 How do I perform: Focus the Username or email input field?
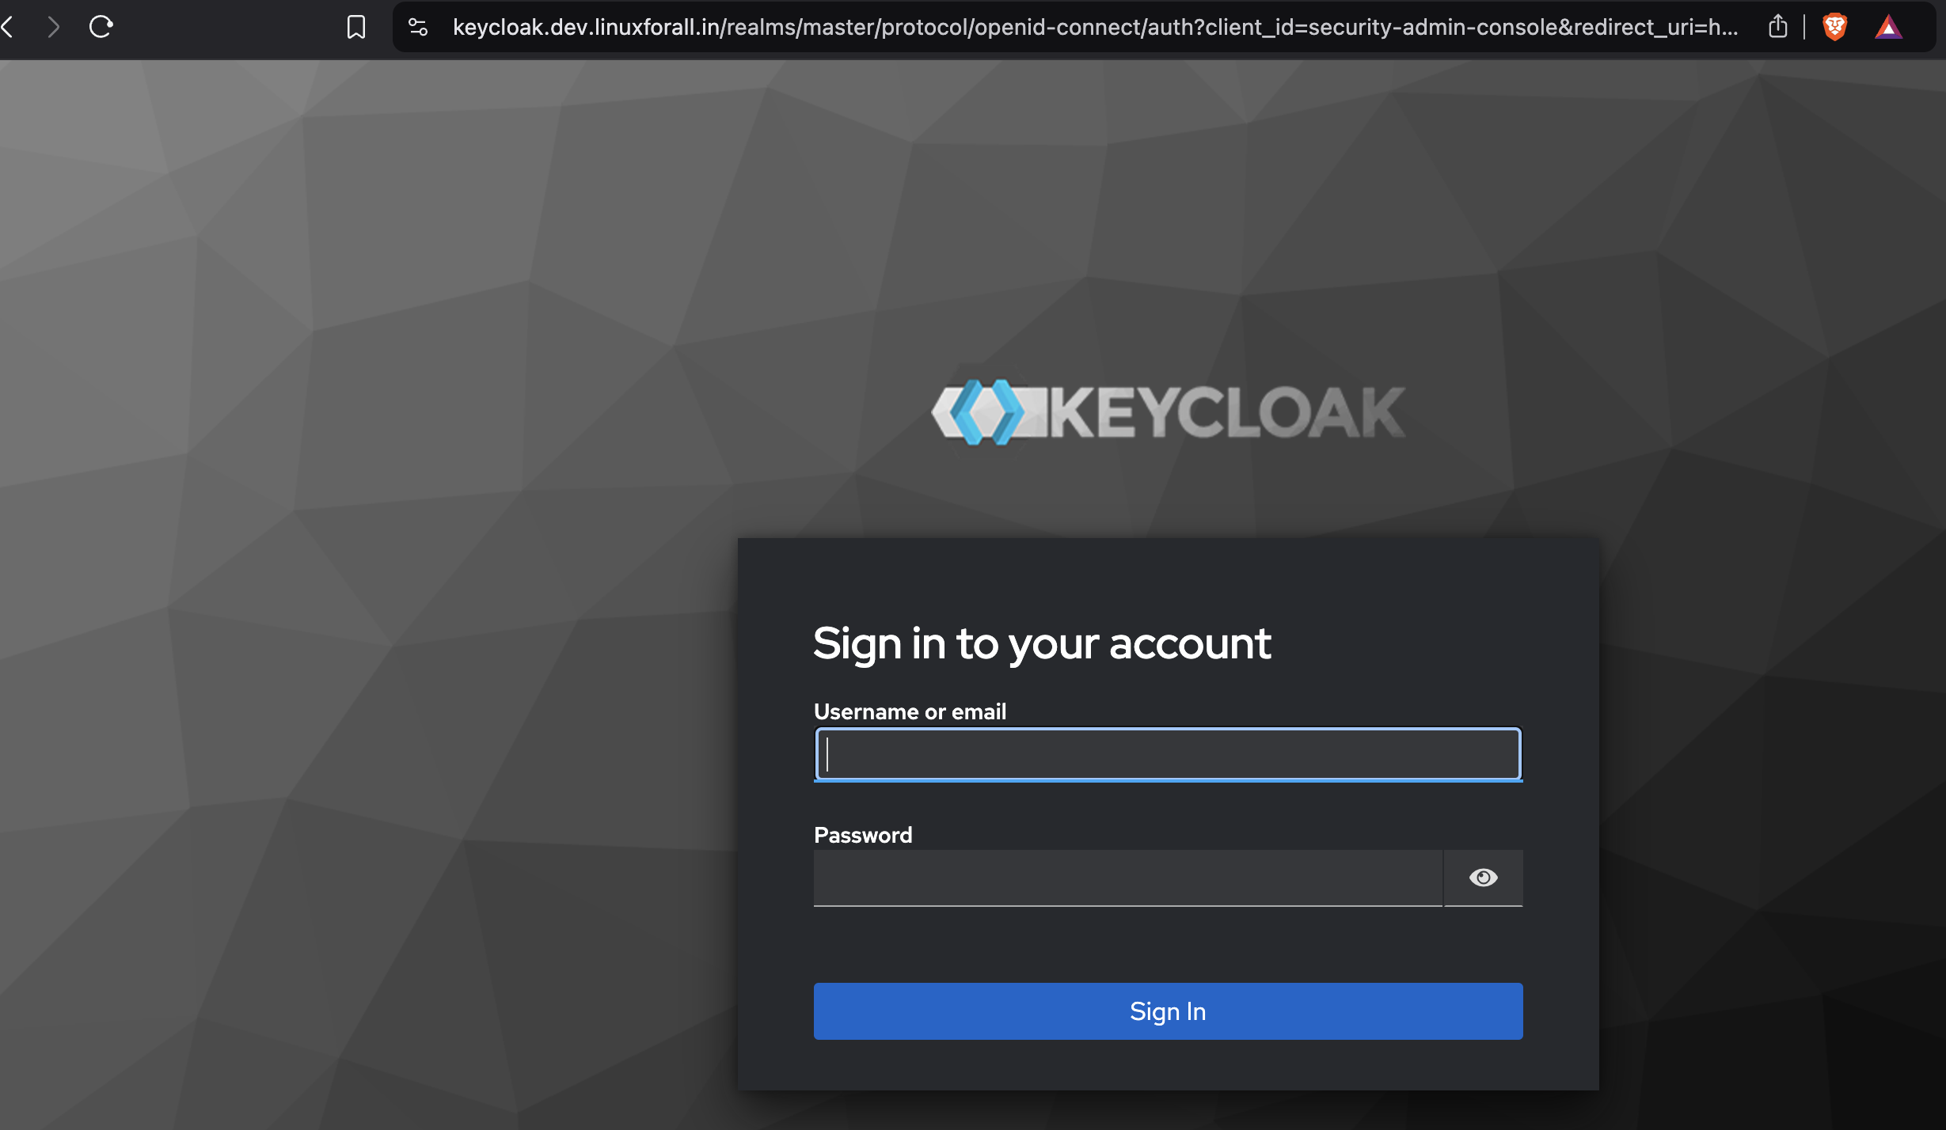(1167, 754)
